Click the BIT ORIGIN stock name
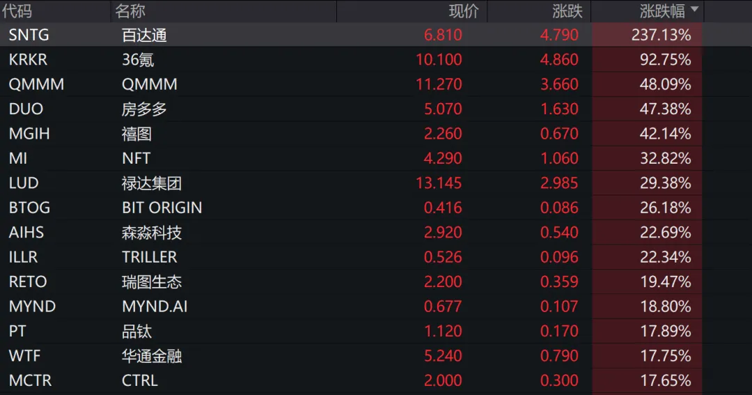This screenshot has height=395, width=752. (162, 208)
